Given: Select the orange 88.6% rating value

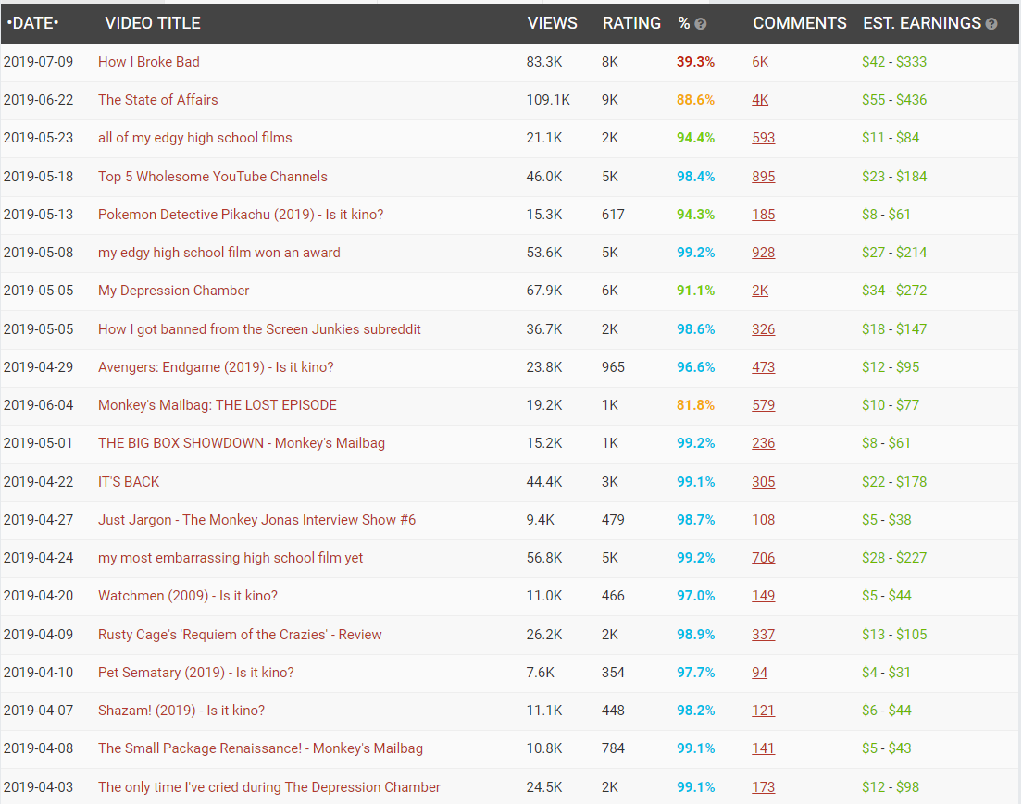Looking at the screenshot, I should (695, 100).
